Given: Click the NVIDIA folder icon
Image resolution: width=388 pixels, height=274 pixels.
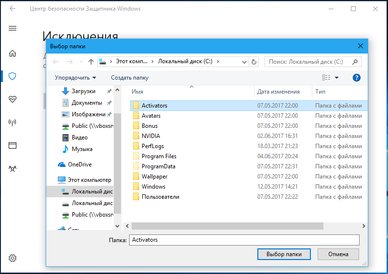Looking at the screenshot, I should (x=136, y=136).
